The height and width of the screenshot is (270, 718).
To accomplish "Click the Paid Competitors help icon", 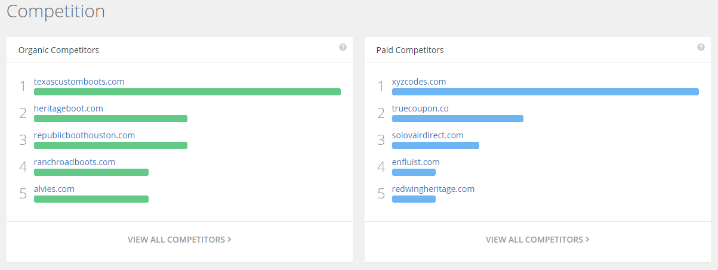I will pyautogui.click(x=701, y=47).
